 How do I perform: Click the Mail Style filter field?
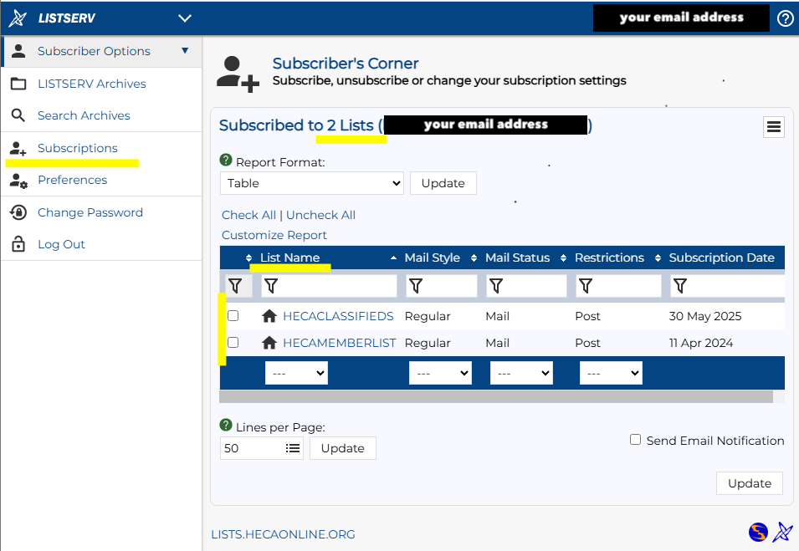(442, 286)
